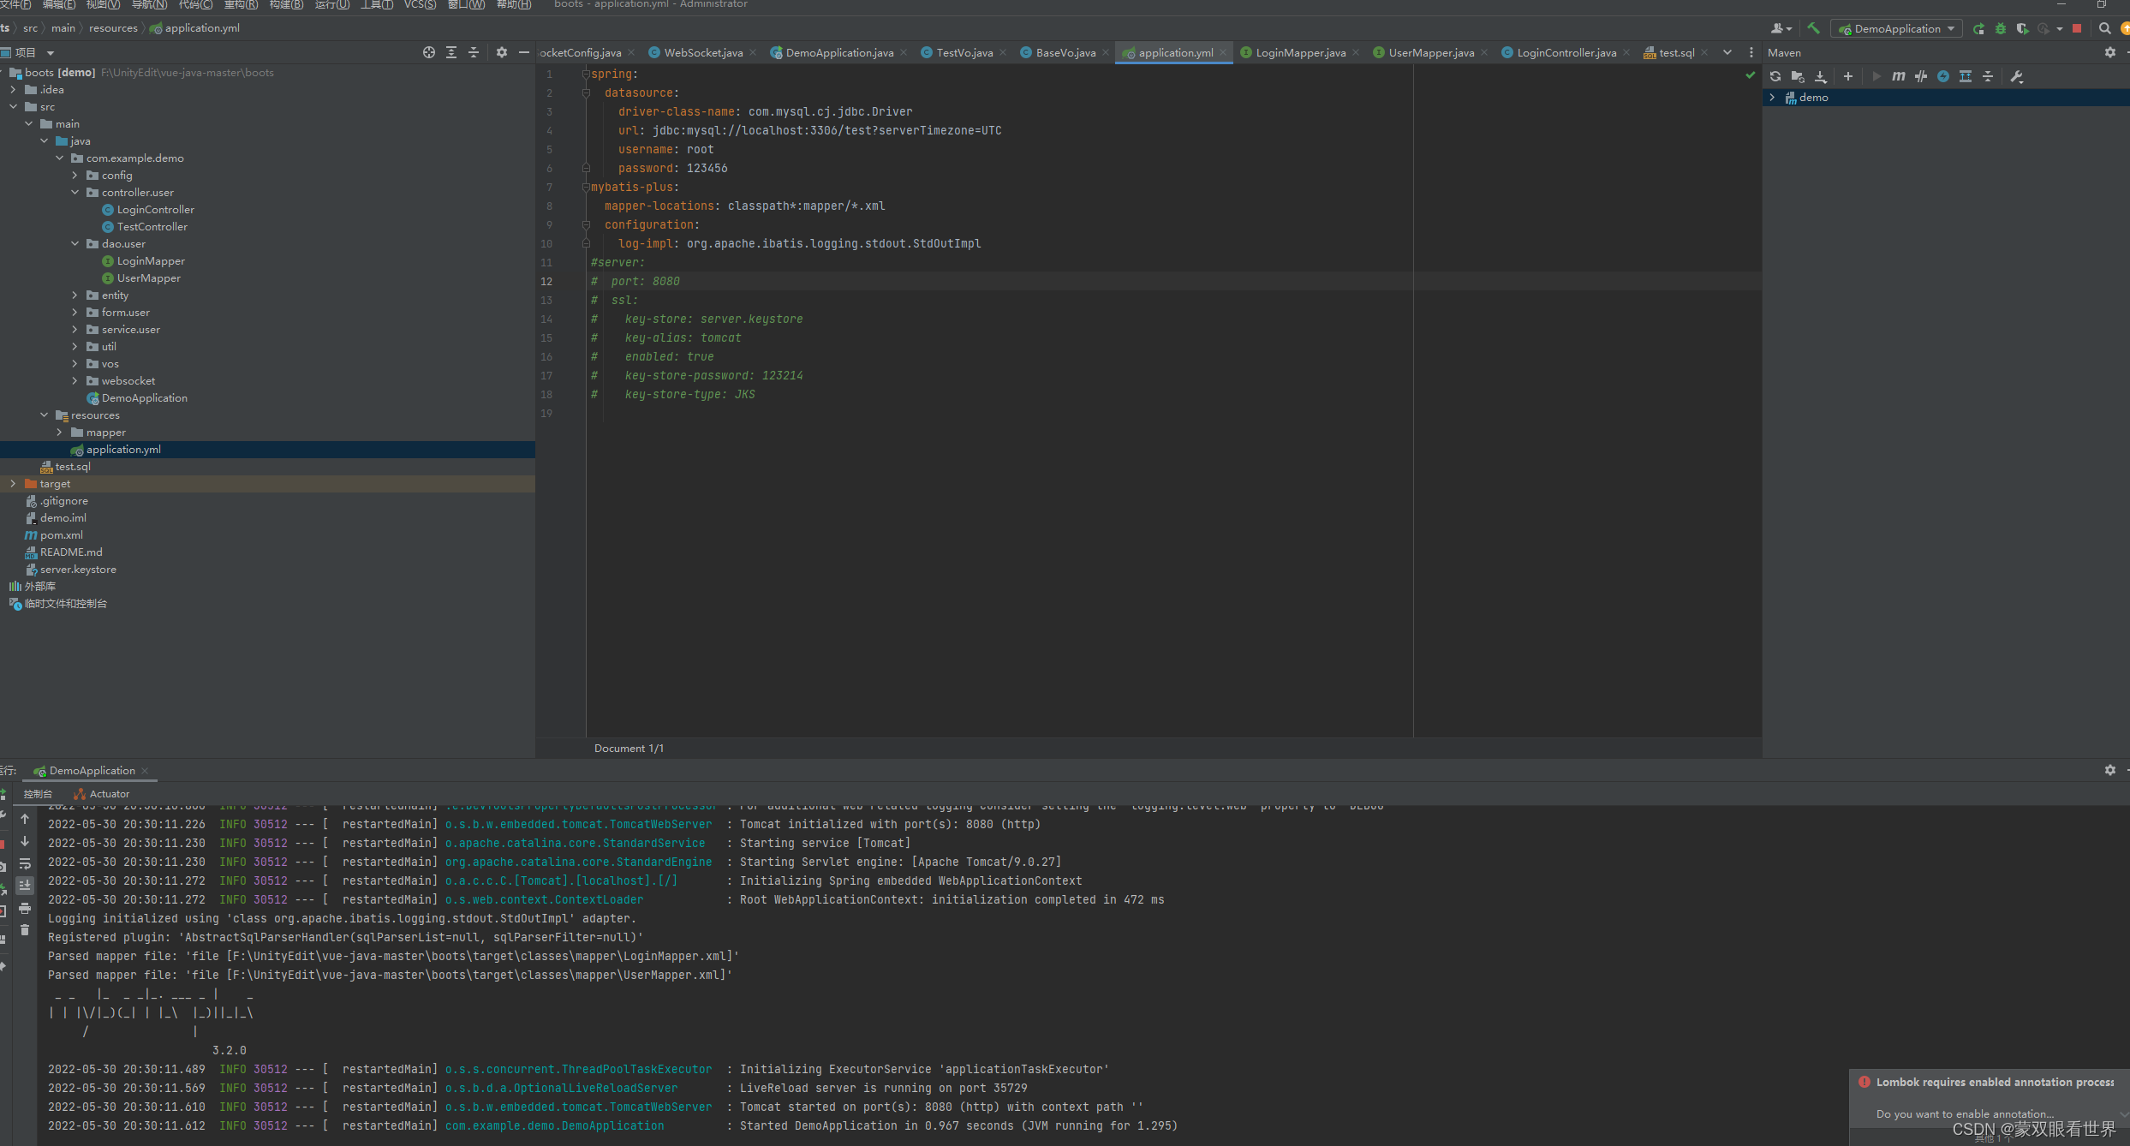Image resolution: width=2130 pixels, height=1146 pixels.
Task: Click the green Debug bug icon
Action: click(2001, 28)
